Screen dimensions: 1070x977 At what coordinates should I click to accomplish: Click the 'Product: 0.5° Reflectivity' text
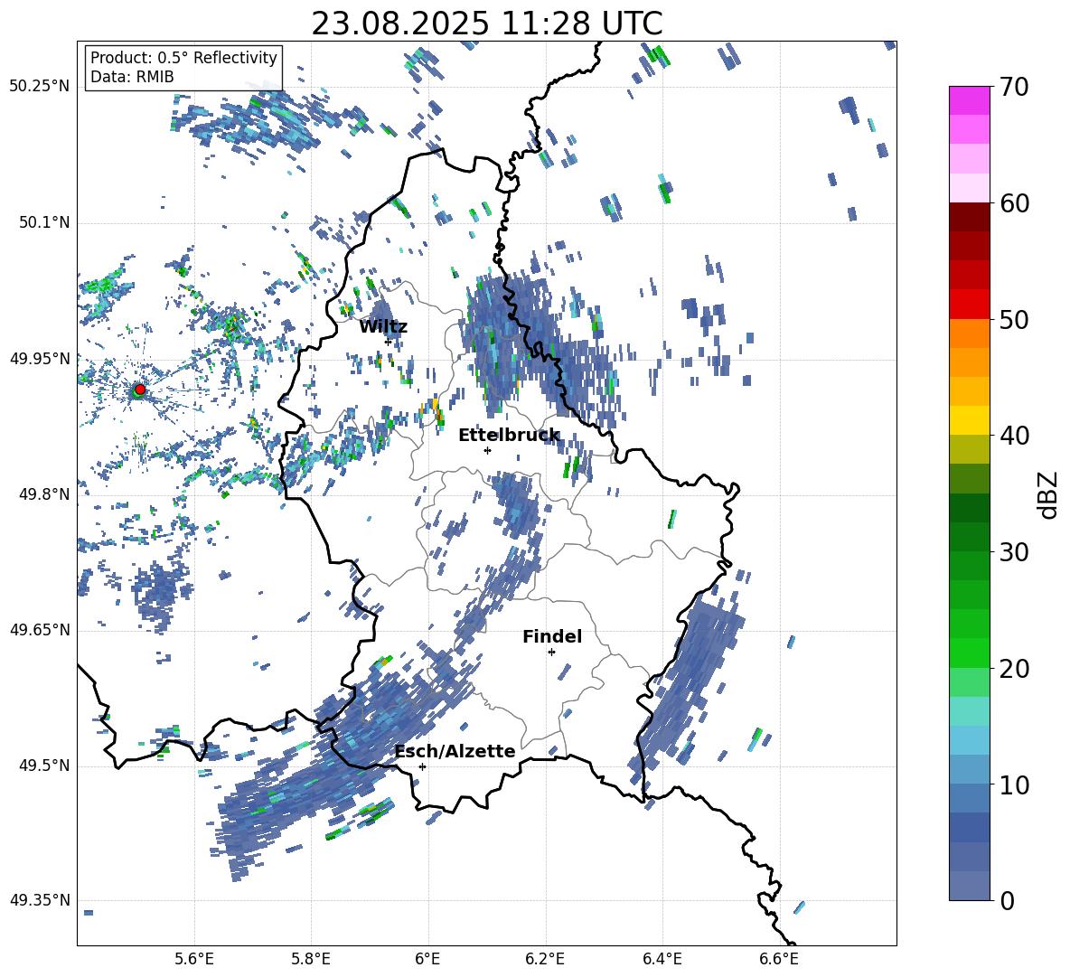[x=183, y=57]
